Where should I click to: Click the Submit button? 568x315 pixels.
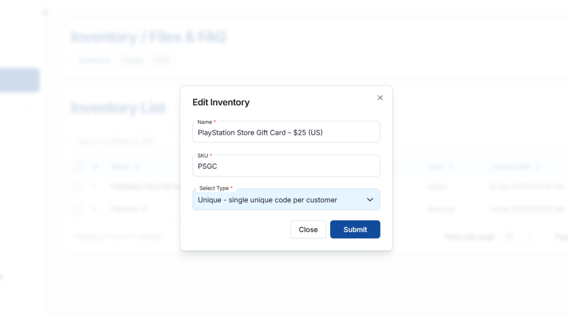pos(355,230)
